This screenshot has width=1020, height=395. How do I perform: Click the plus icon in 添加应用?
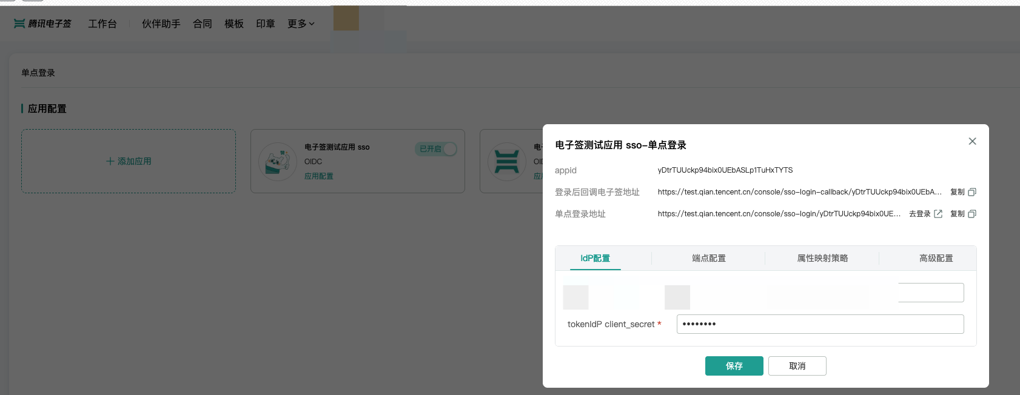(x=110, y=161)
